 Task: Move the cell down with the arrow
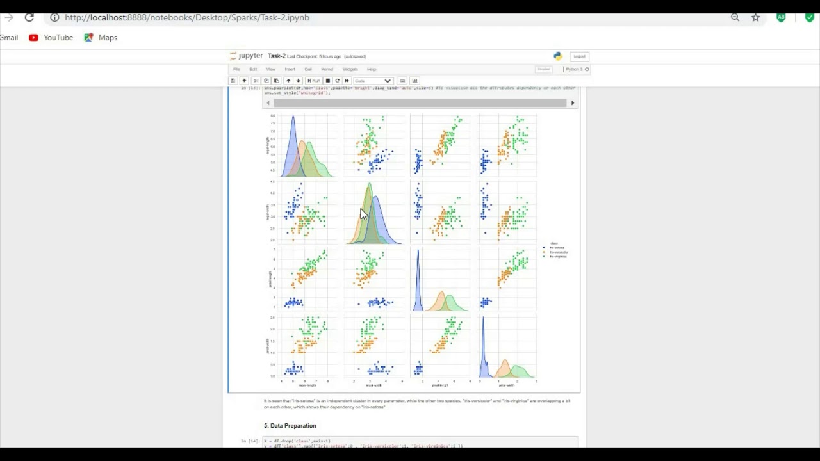click(x=298, y=81)
